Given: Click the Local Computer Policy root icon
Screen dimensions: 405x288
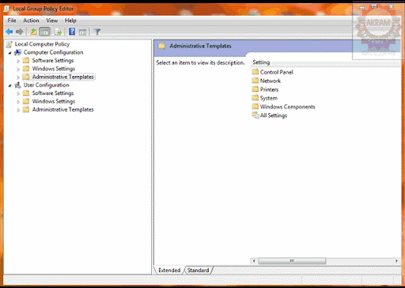Looking at the screenshot, I should click(x=9, y=44).
